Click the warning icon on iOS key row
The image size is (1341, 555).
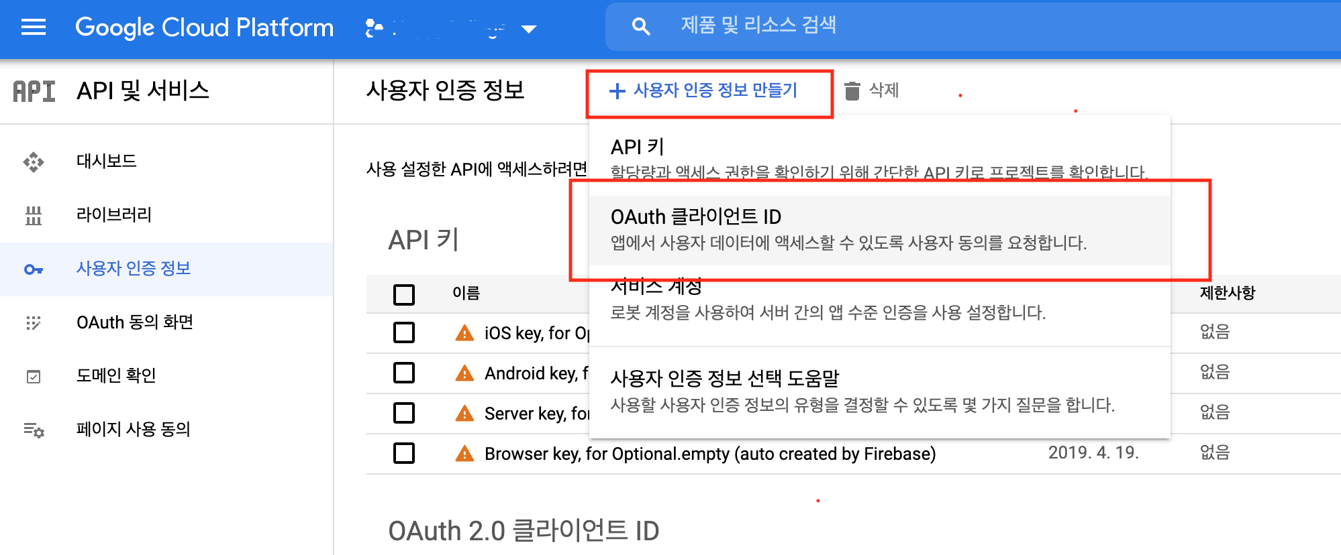[x=464, y=333]
